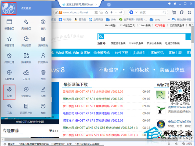
Task: Open the shopping cart toolbar icon
Action: (x=174, y=12)
